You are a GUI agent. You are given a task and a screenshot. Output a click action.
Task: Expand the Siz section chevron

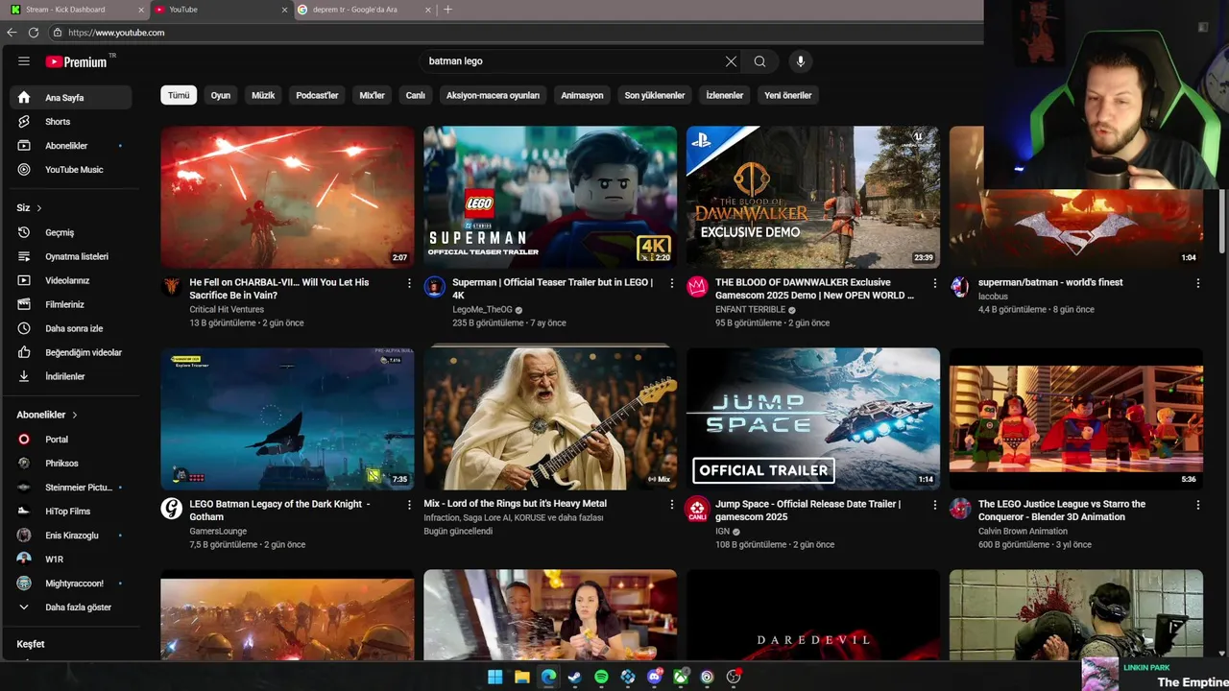coord(39,208)
